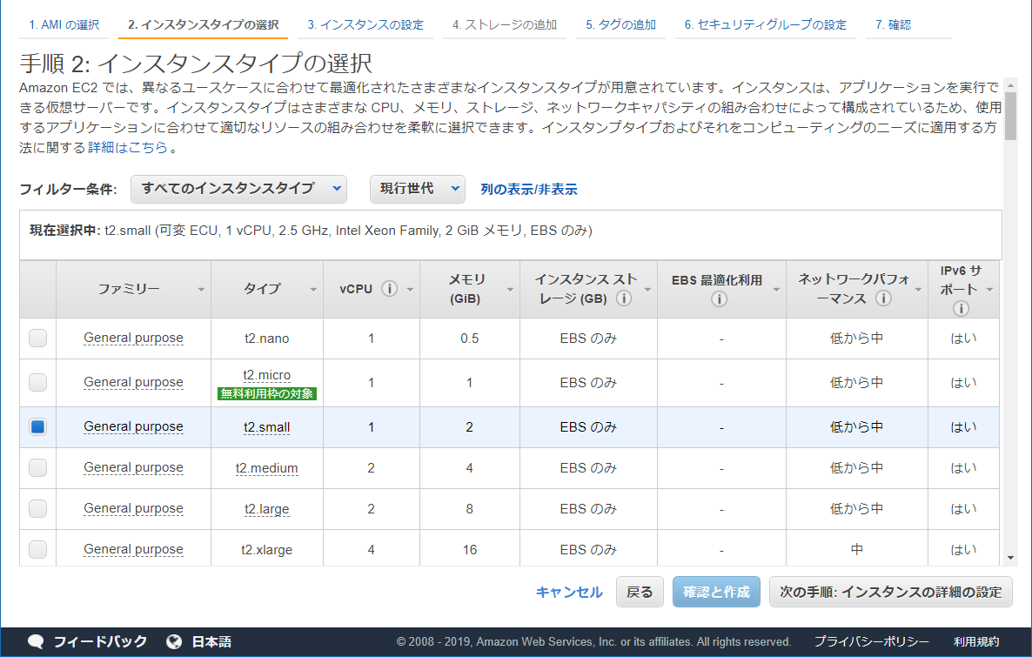The width and height of the screenshot is (1032, 657).
Task: Click the instance storage (GB) info icon
Action: coord(623,298)
